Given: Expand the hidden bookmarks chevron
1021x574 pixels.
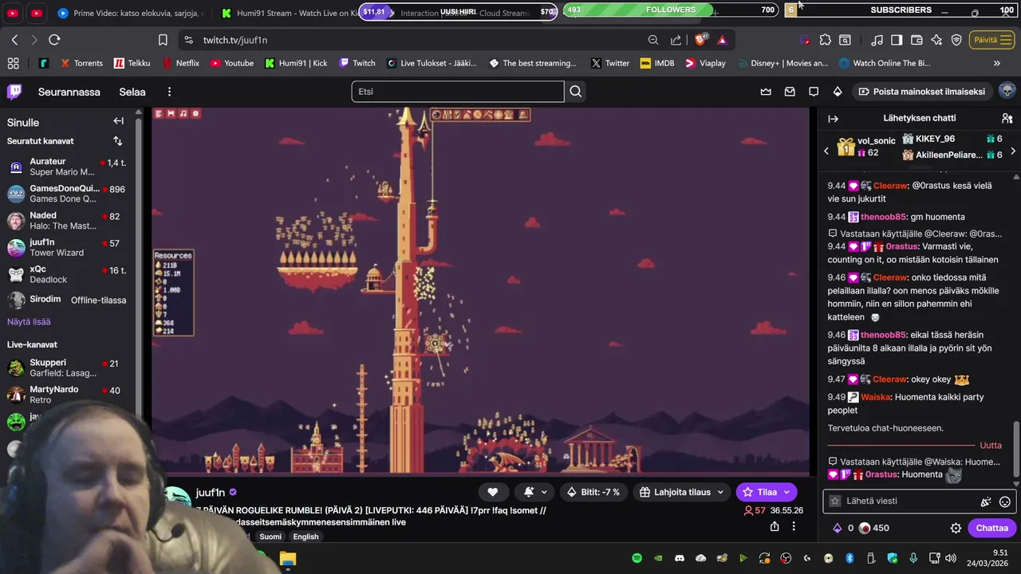Looking at the screenshot, I should pos(997,63).
